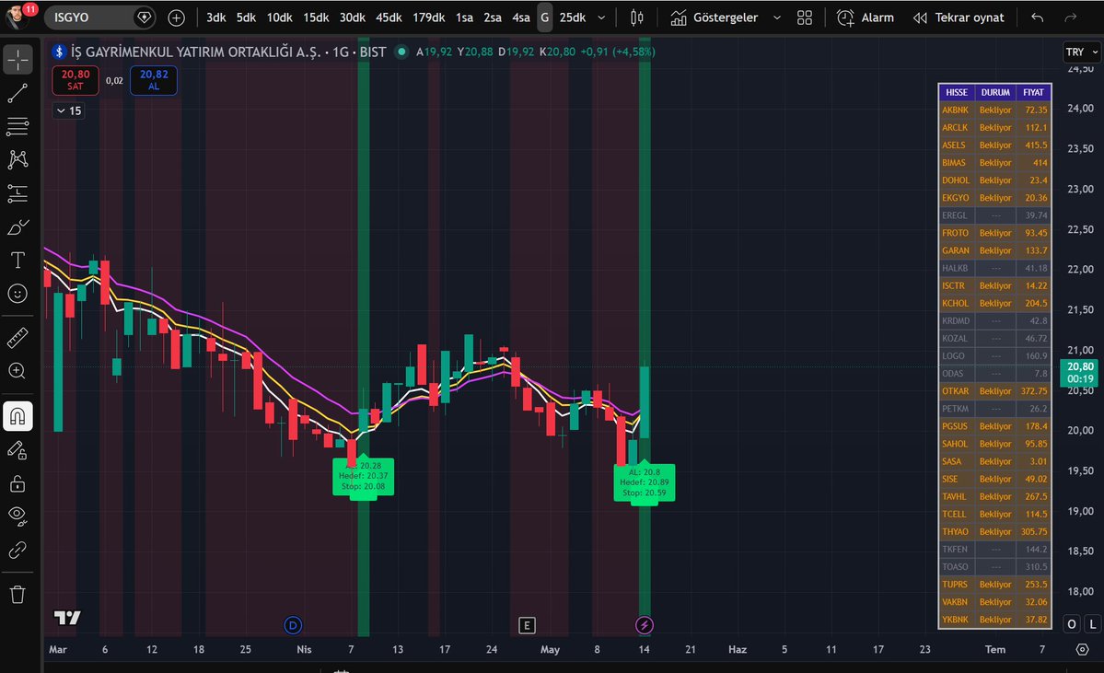Click the purple lightning event marker
Screen dimensions: 1104x673
(645, 625)
